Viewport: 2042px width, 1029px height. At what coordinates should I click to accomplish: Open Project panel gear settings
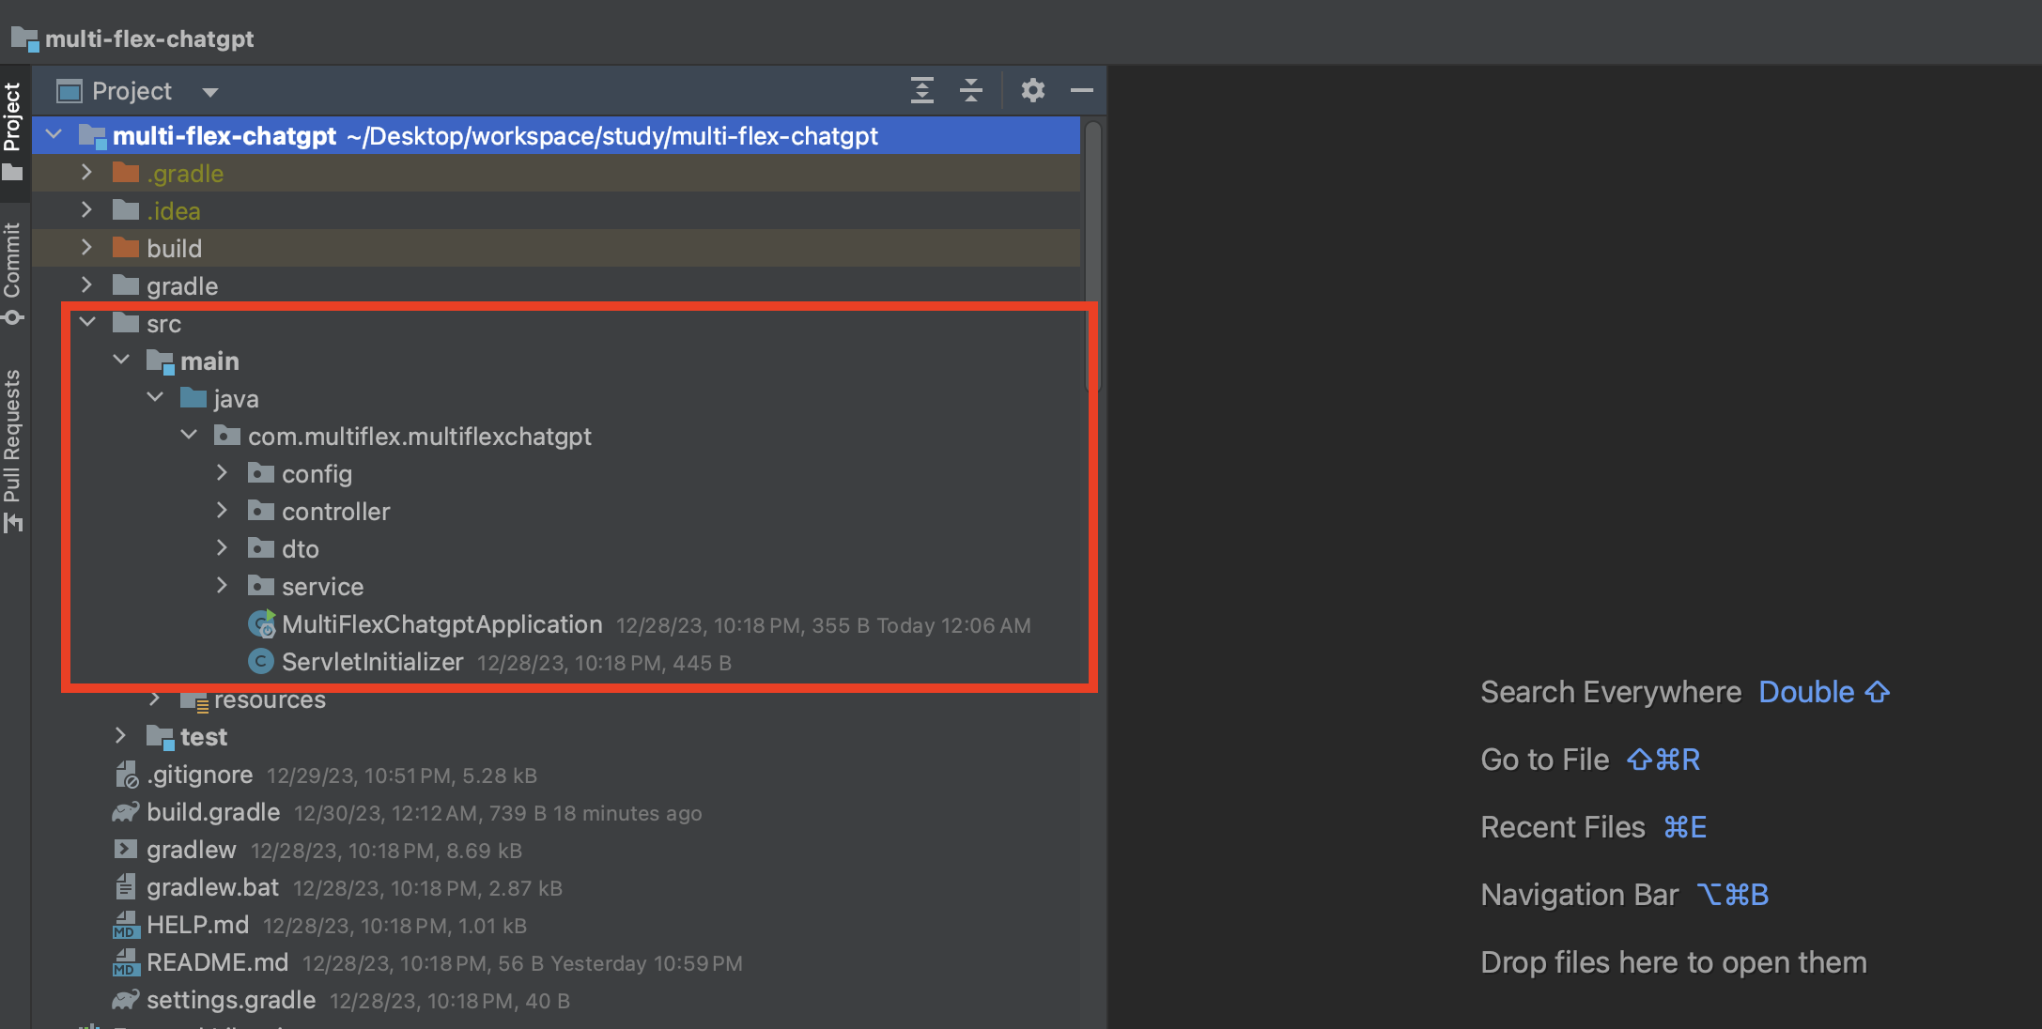click(x=1033, y=90)
